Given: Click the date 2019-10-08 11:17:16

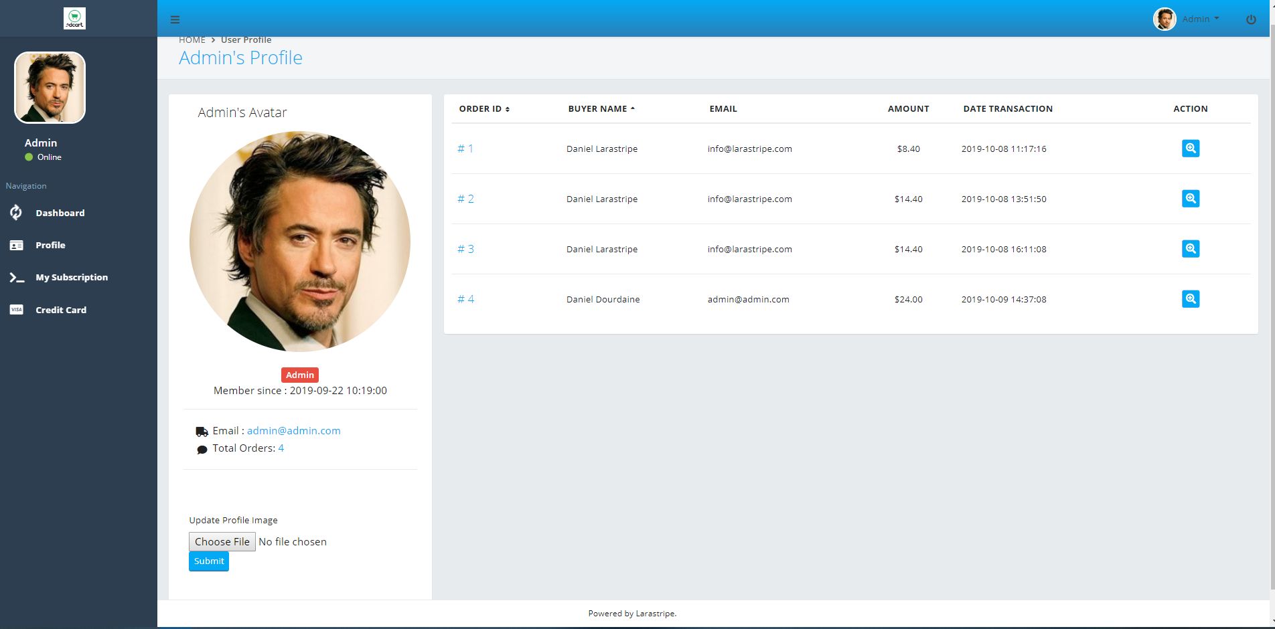Looking at the screenshot, I should [1004, 149].
